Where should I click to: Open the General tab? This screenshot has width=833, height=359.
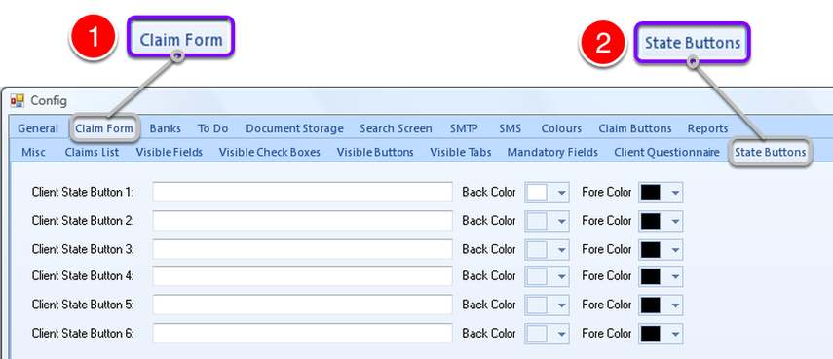[38, 128]
